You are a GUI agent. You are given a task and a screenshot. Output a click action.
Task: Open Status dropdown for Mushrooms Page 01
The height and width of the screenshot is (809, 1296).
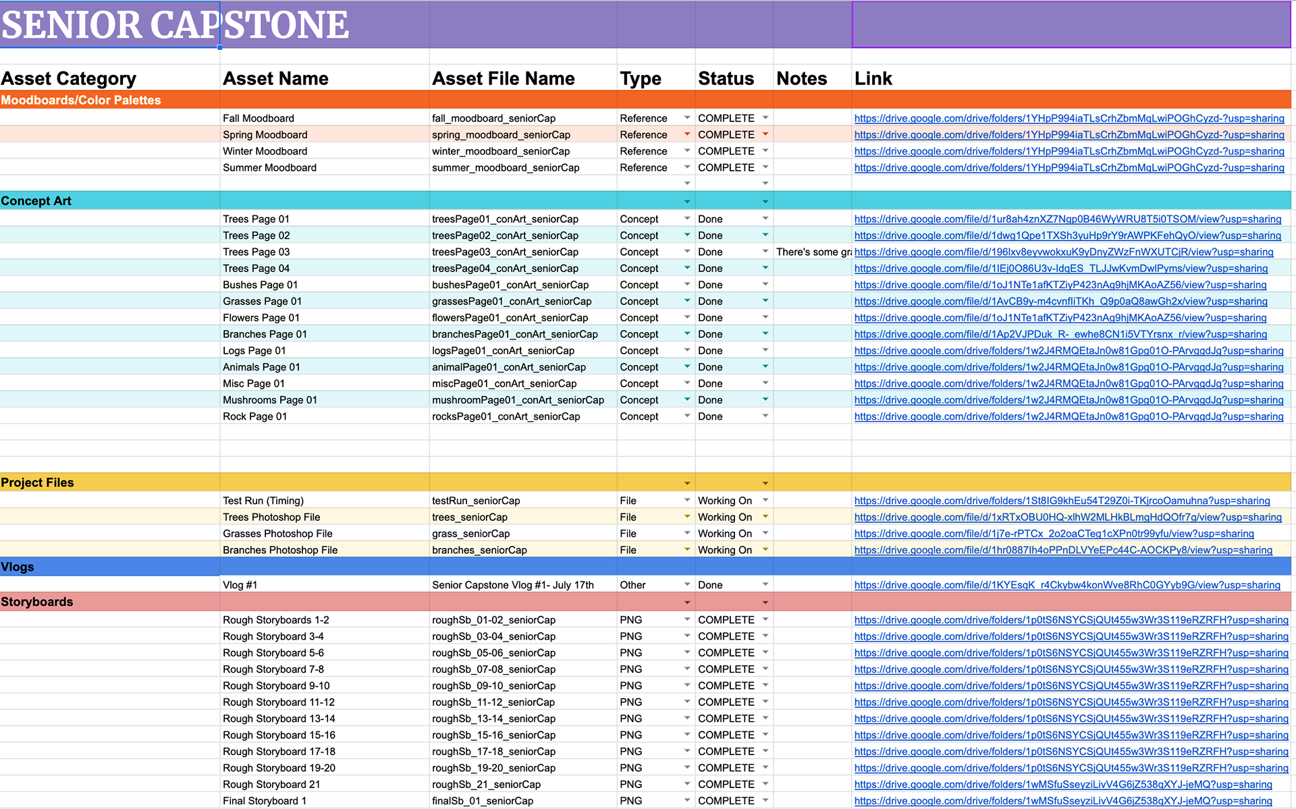pos(765,399)
